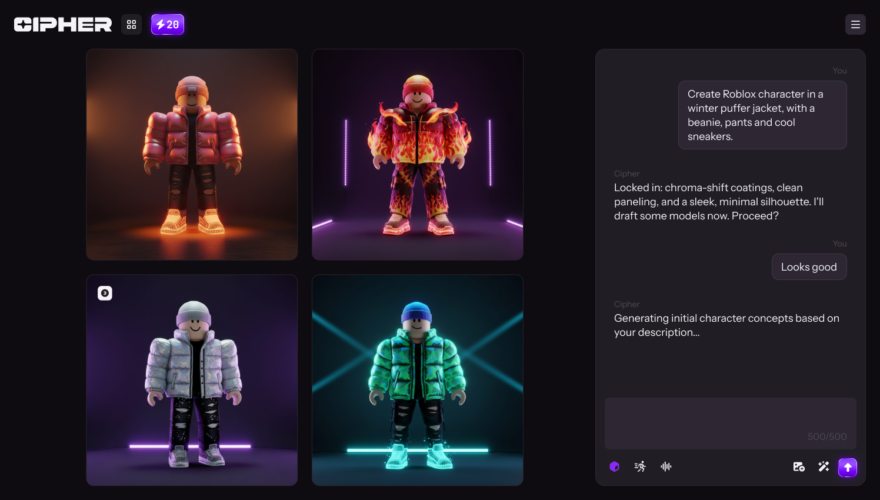Click the Cipher logo
This screenshot has width=880, height=500.
click(x=63, y=25)
